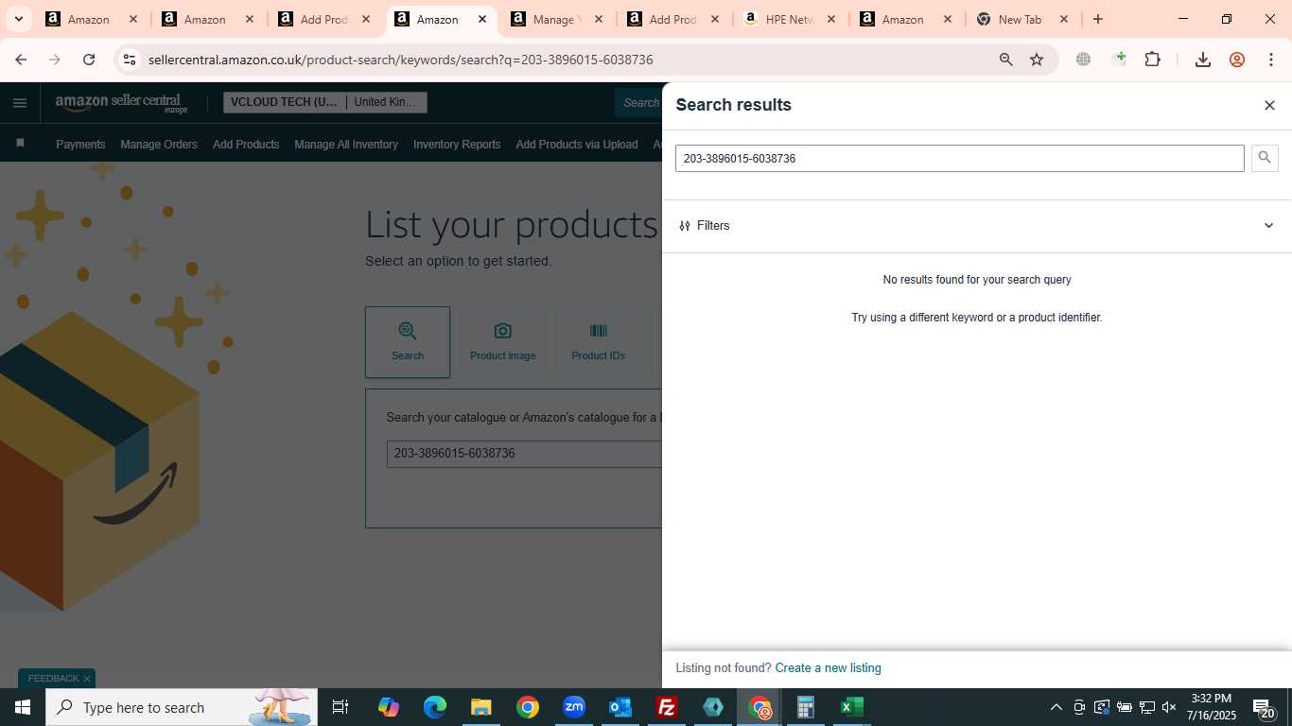Close the New Tab tab

[1063, 19]
